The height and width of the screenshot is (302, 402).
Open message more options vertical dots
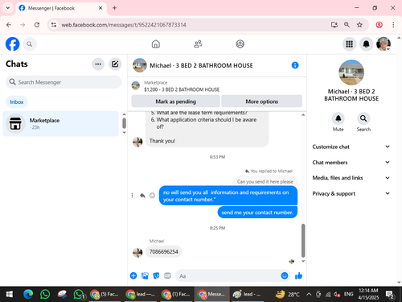[132, 196]
